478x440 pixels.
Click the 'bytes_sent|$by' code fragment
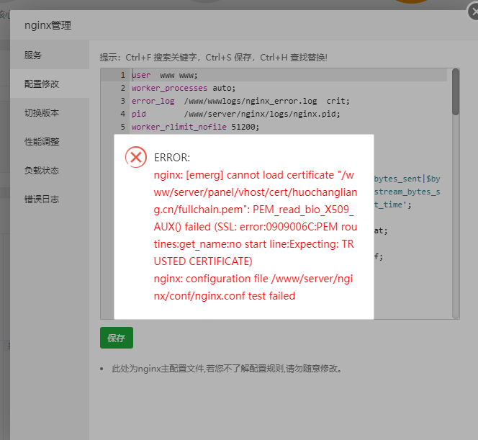[407, 179]
